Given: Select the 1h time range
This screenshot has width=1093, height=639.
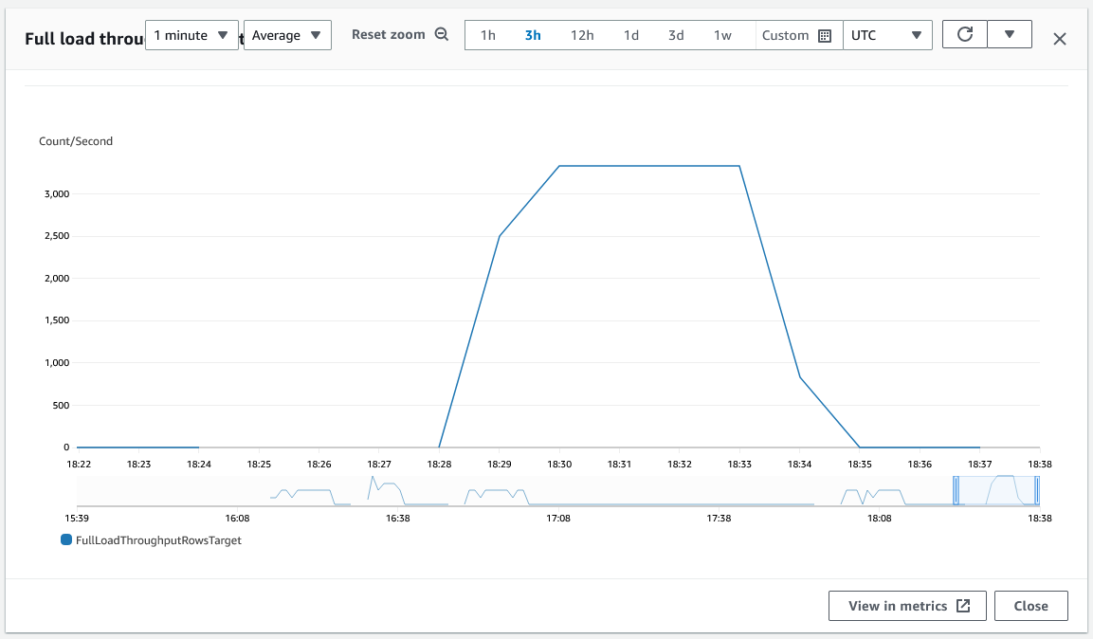Looking at the screenshot, I should tap(487, 35).
